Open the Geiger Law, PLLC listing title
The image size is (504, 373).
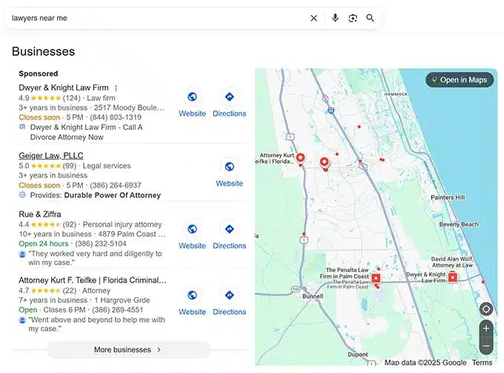(51, 156)
